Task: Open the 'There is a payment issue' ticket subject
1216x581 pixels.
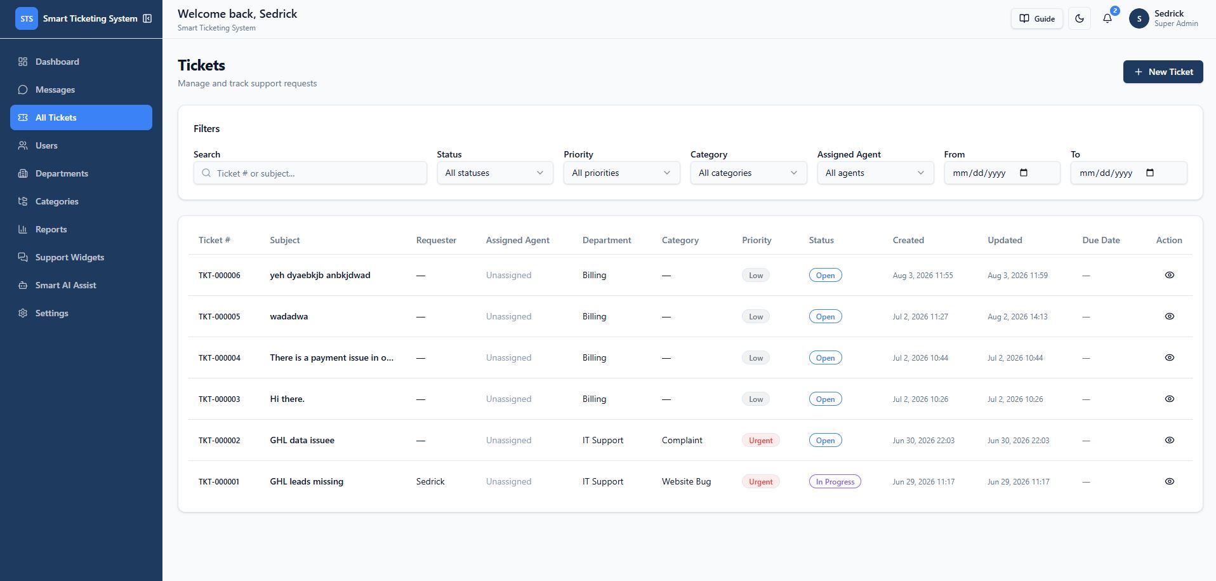Action: (331, 357)
